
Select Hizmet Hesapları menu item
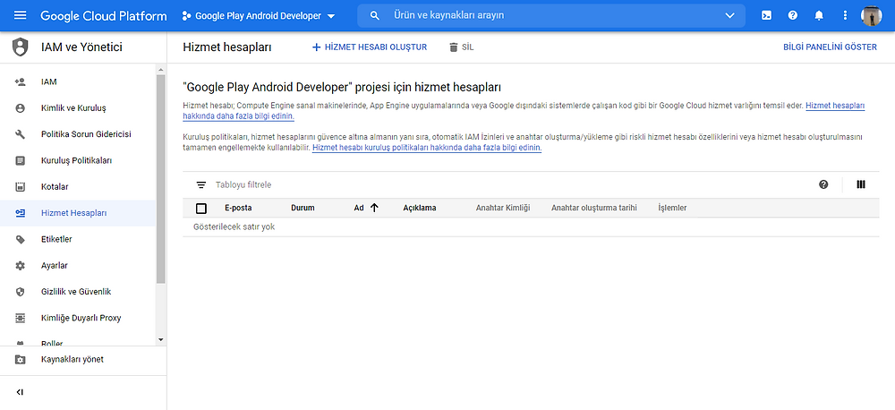(x=78, y=213)
